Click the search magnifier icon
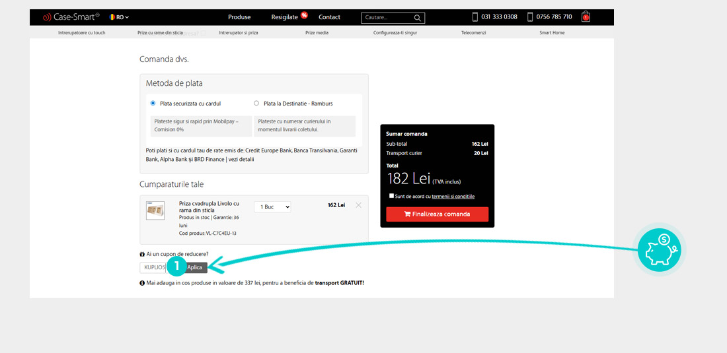The height and width of the screenshot is (353, 727). click(x=418, y=18)
